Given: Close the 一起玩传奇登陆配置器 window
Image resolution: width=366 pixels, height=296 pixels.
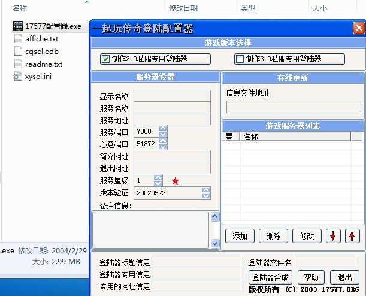Looking at the screenshot, I should [358, 28].
